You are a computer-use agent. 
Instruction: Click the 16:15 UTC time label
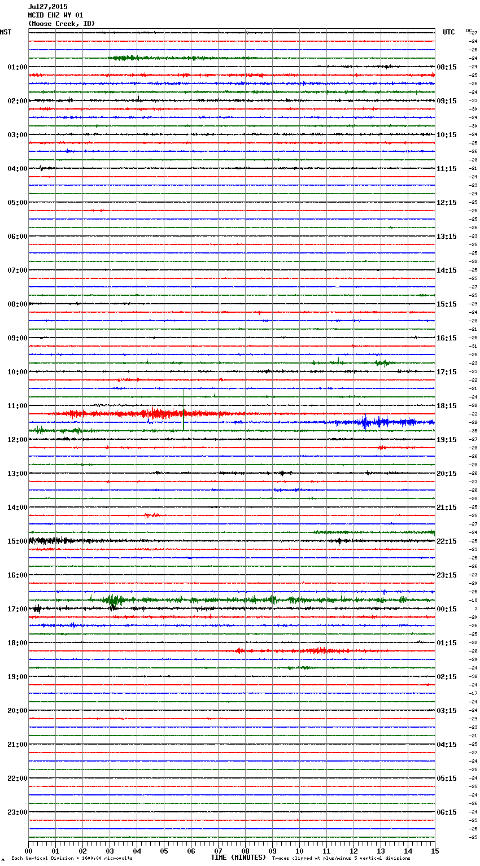(447, 338)
